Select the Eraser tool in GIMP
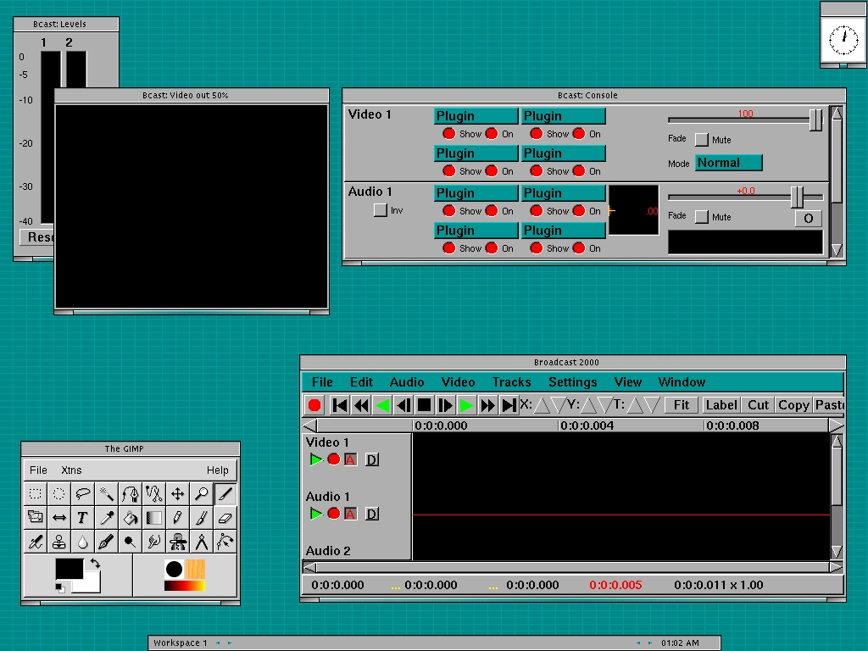This screenshot has width=868, height=651. tap(225, 517)
